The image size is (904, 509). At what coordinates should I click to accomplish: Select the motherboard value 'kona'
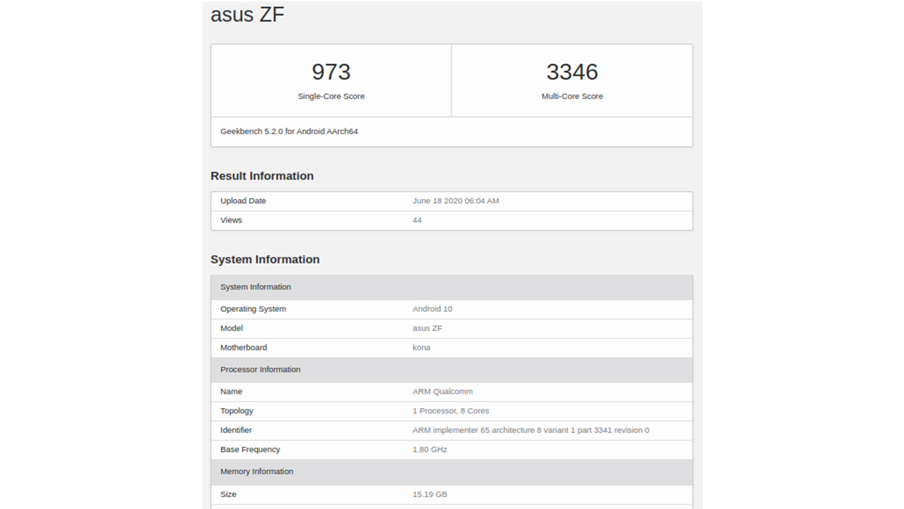(x=421, y=347)
